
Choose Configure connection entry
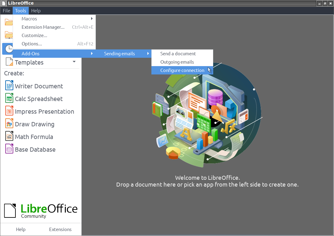tap(182, 70)
